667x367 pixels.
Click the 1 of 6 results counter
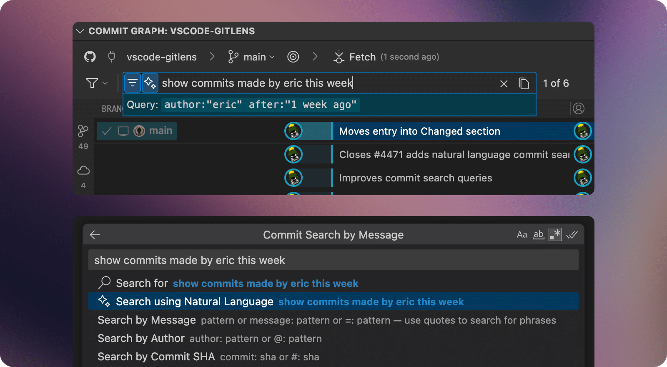556,83
